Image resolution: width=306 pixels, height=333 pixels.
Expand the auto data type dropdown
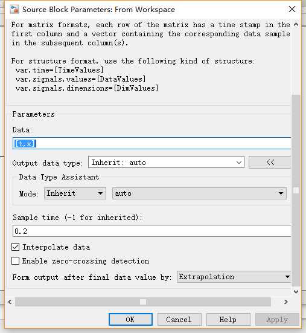click(199, 193)
